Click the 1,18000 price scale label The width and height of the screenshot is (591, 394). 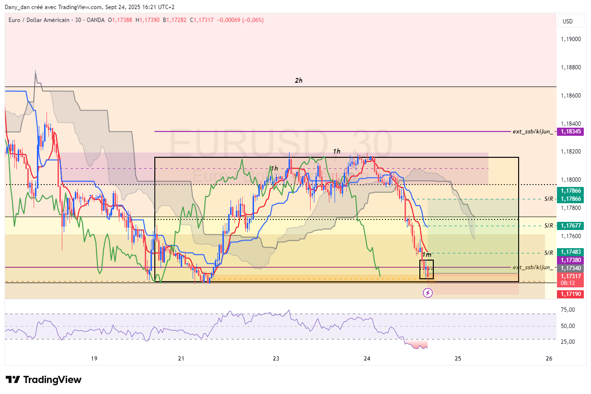click(x=570, y=180)
